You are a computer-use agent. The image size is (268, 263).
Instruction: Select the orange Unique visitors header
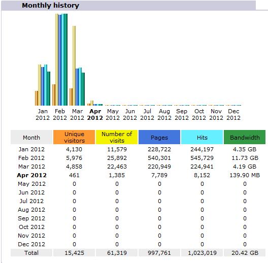coord(74,137)
